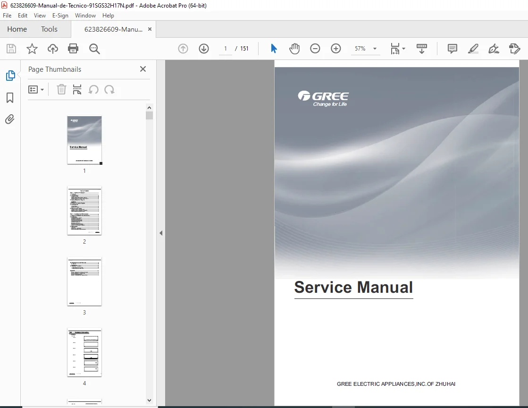Activate the Hand pan tool
This screenshot has width=528, height=408.
coord(294,49)
